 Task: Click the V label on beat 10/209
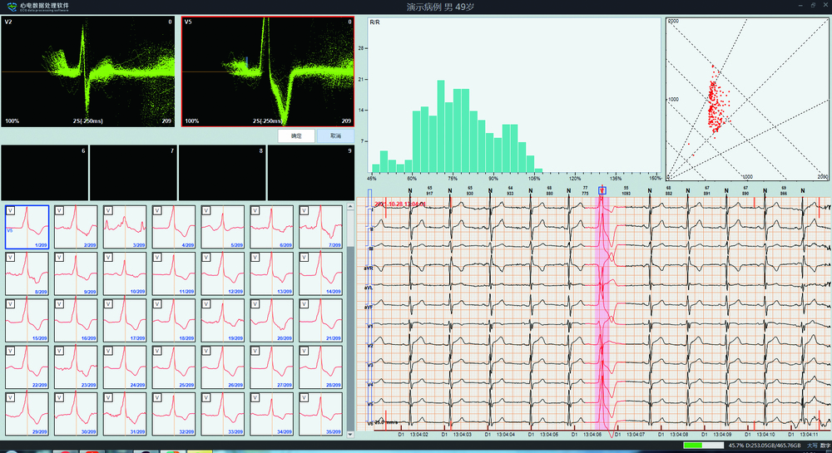tap(109, 259)
